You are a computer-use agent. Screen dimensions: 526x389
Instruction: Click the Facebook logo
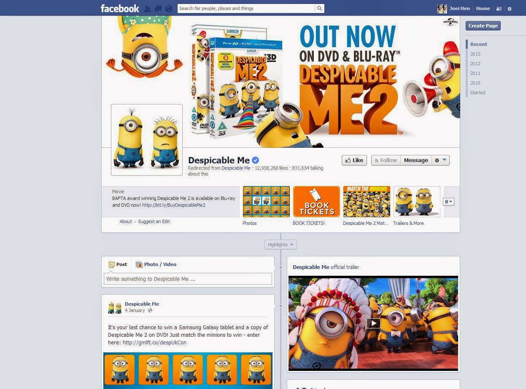[120, 8]
